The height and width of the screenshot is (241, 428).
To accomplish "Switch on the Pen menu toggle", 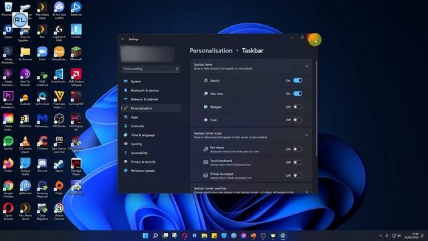I will pos(298,149).
